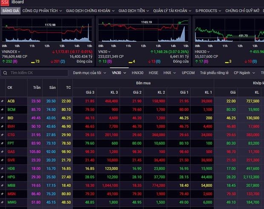This screenshot has width=264, height=209.
Task: Open FPT stock symbol
Action: (11, 143)
